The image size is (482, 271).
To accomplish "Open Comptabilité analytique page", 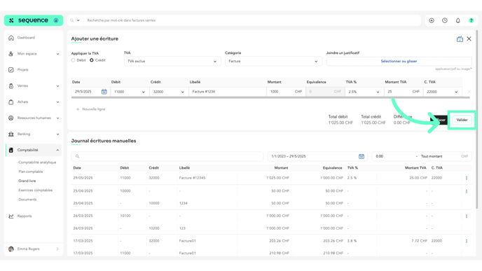I will (x=37, y=162).
